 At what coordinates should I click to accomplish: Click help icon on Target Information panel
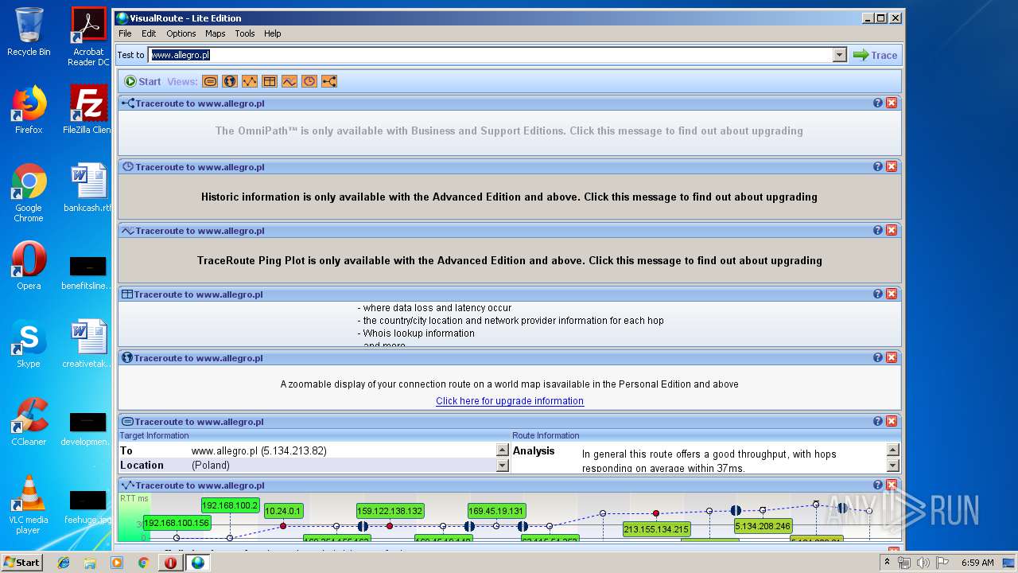(x=878, y=421)
